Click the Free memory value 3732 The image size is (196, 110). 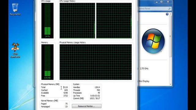coord(66,96)
